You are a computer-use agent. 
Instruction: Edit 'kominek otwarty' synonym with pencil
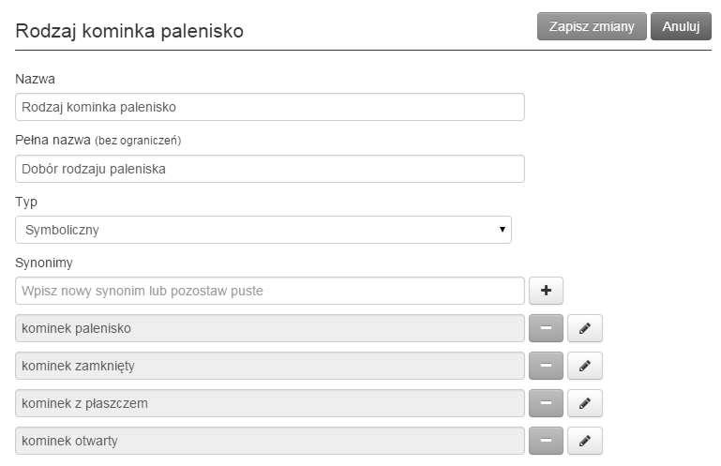click(x=585, y=441)
